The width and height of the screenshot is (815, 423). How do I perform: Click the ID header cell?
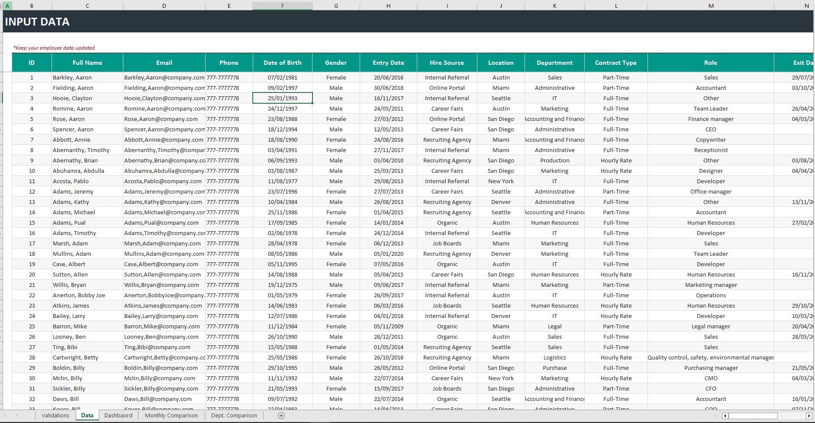32,63
